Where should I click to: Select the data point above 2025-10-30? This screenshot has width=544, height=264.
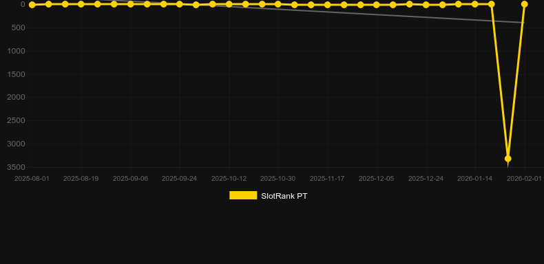(278, 4)
